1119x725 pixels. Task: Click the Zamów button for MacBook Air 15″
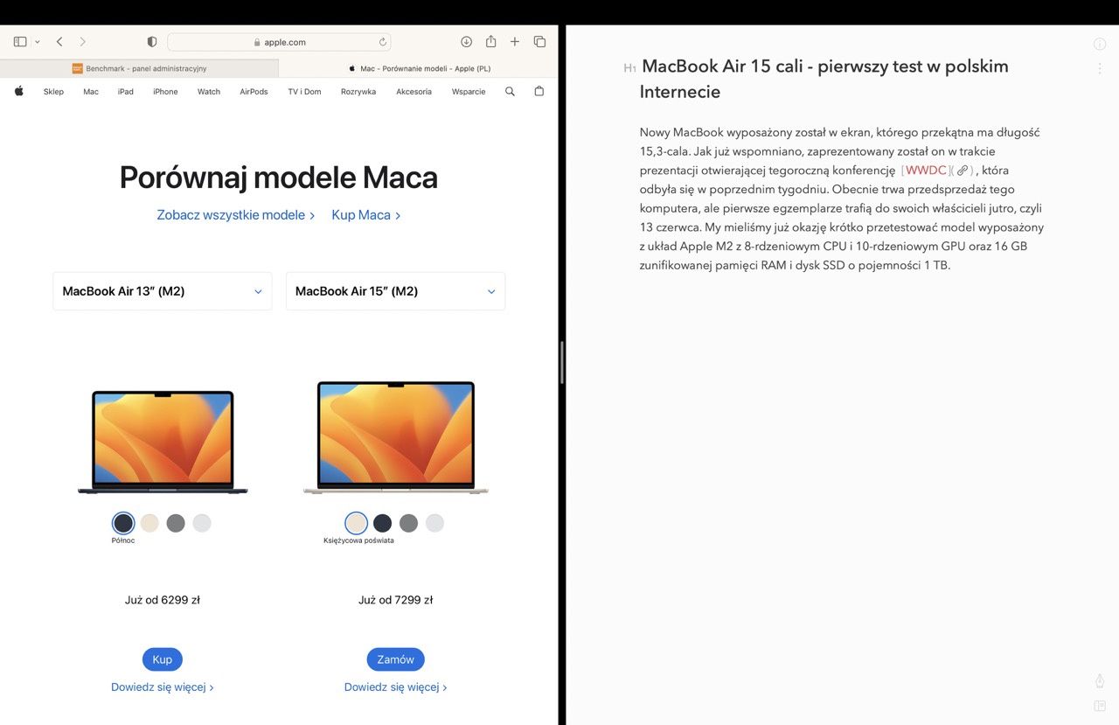click(x=396, y=659)
